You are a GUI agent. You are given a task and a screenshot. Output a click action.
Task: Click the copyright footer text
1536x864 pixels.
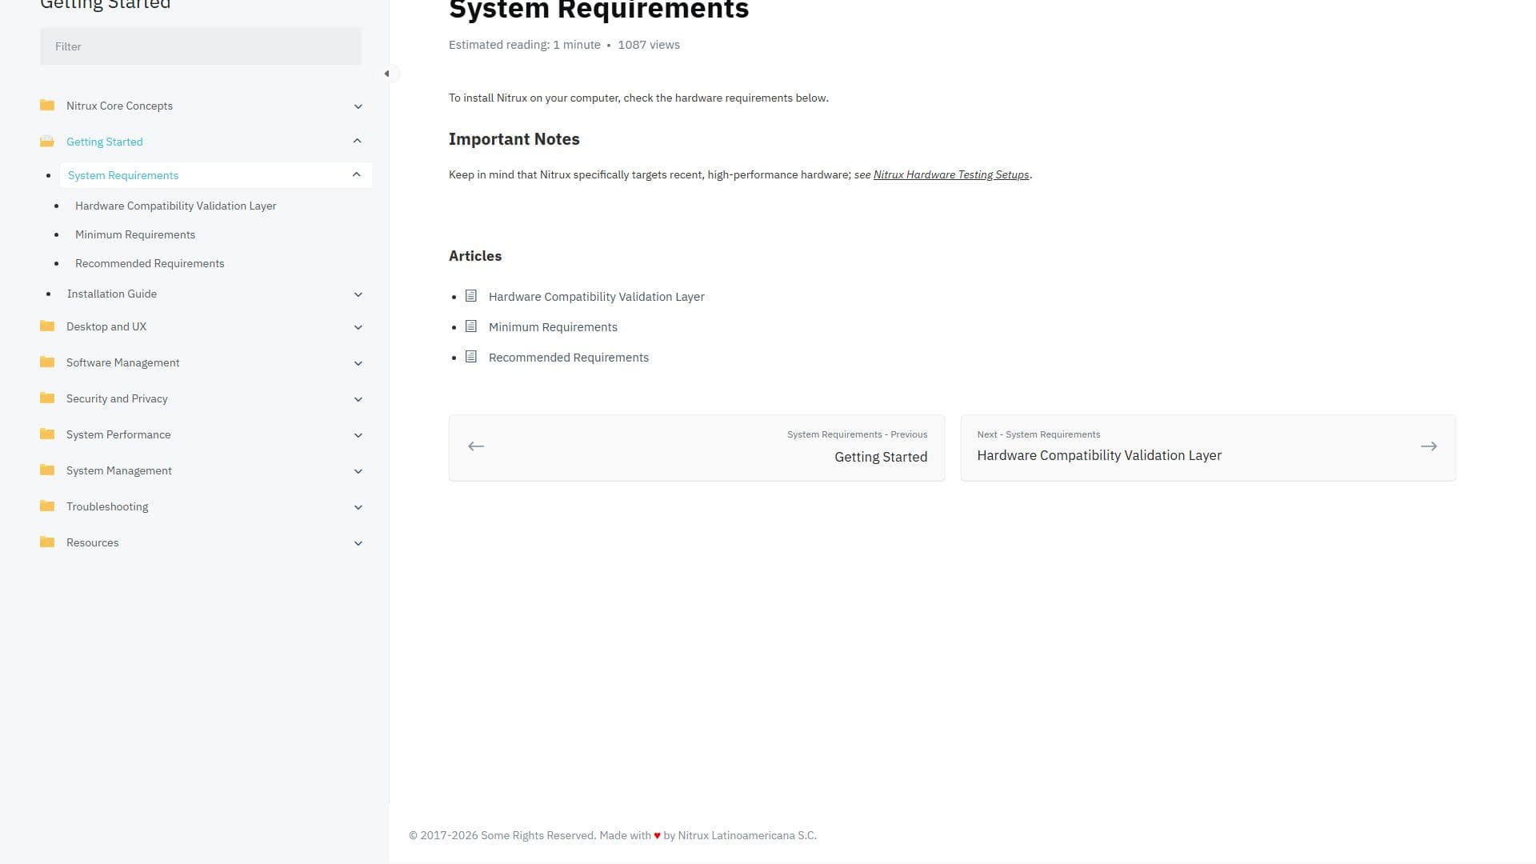pos(613,835)
